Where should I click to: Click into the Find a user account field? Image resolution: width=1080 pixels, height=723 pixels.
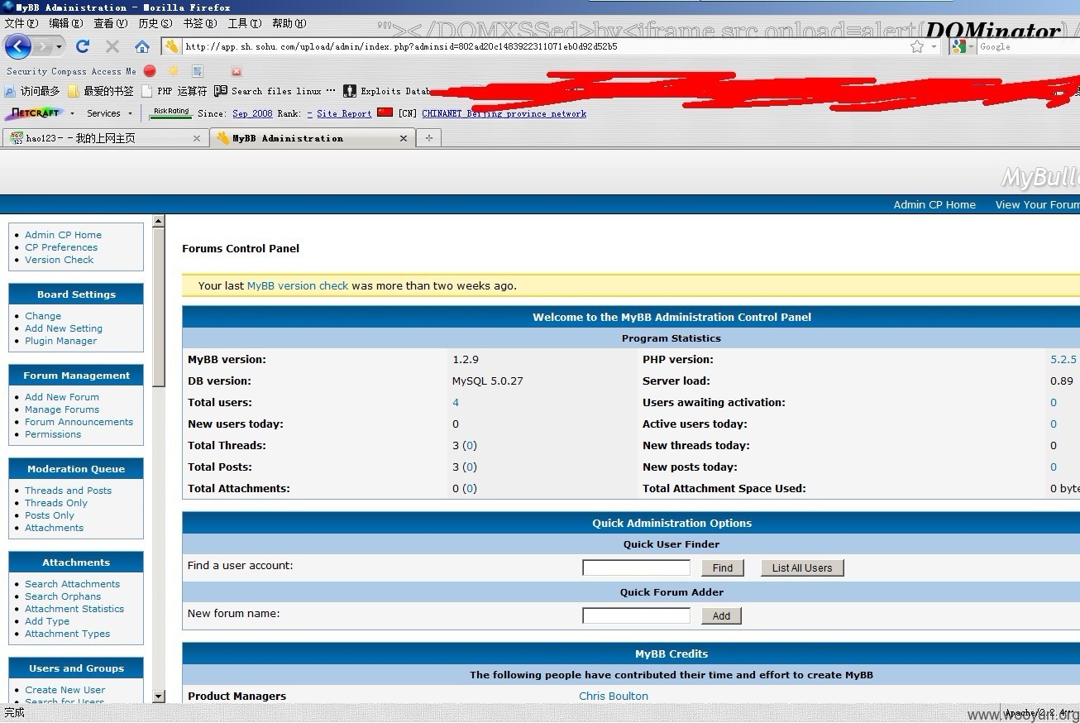(x=636, y=567)
